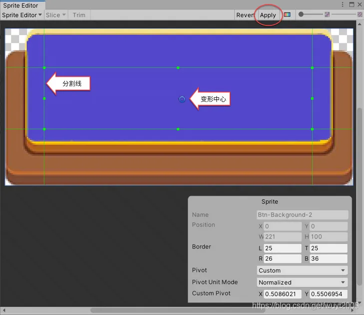Toggle the color/alpha channel view icon
364x315 pixels.
[x=287, y=15]
